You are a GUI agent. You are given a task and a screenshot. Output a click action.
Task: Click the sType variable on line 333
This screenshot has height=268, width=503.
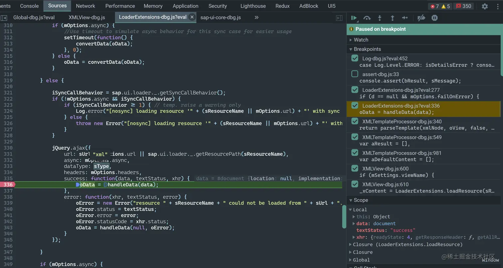click(101, 166)
